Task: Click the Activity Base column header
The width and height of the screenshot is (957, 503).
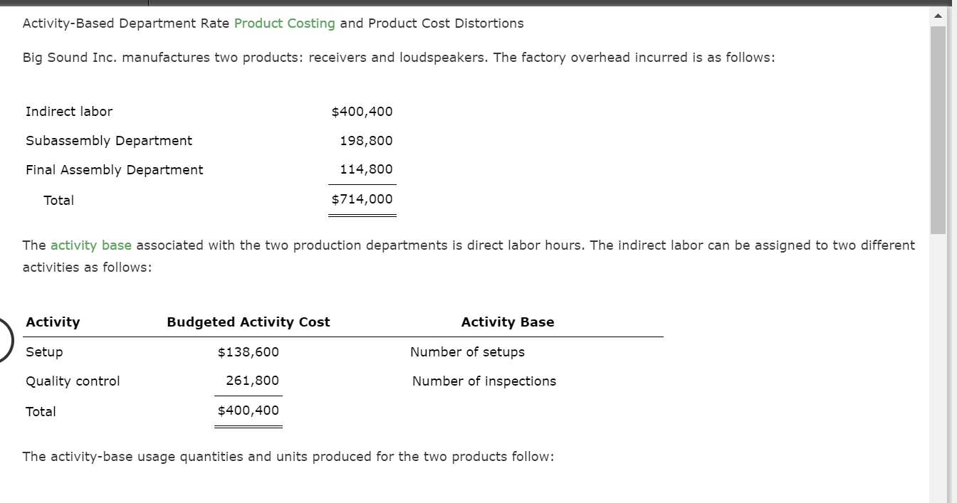Action: coord(508,322)
